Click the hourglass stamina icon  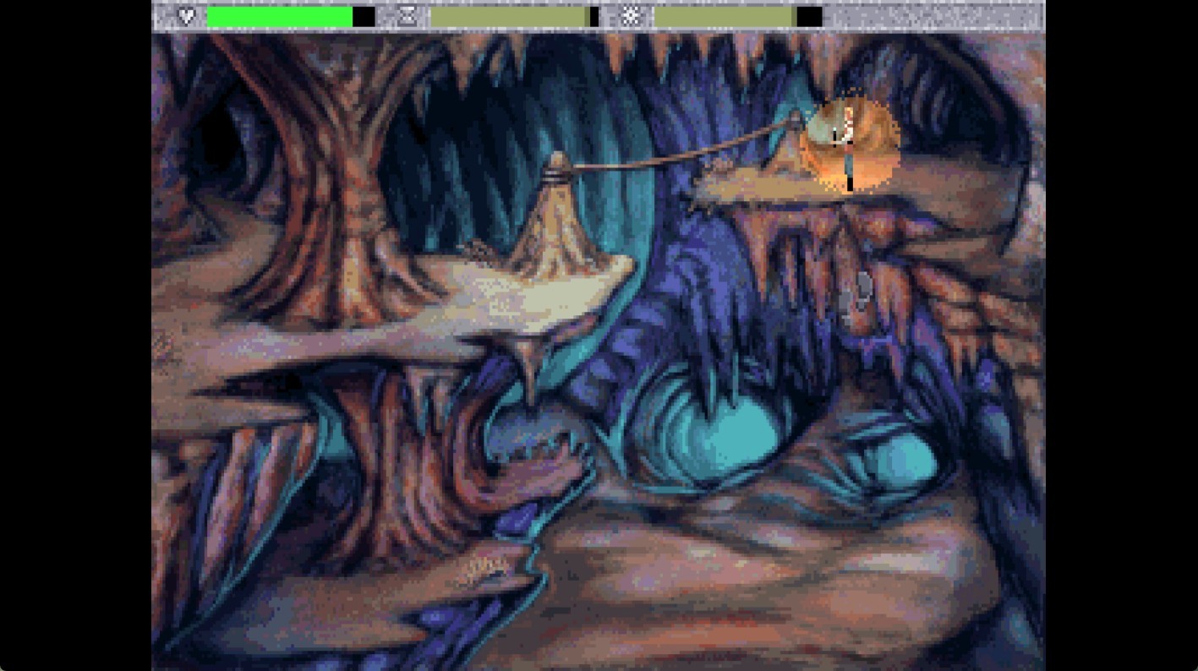pos(408,16)
